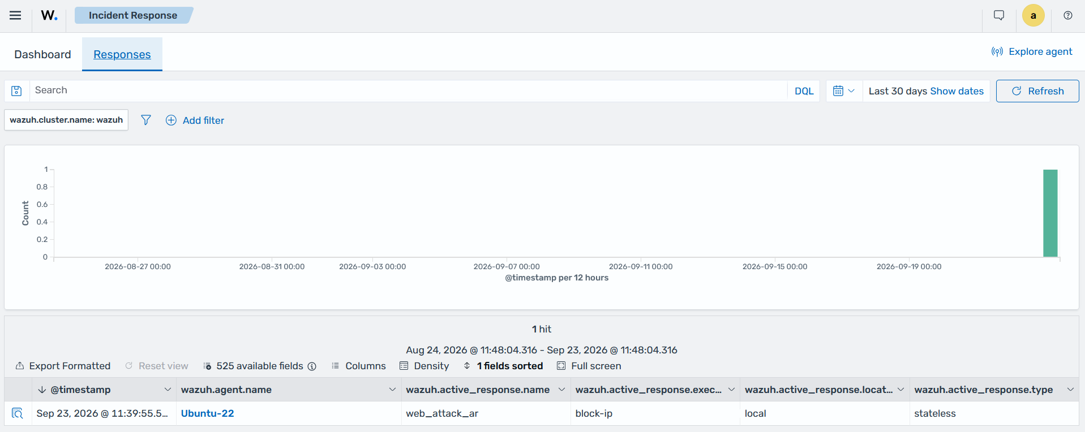This screenshot has height=432, width=1085.
Task: Switch table to Full screen
Action: [x=589, y=366]
